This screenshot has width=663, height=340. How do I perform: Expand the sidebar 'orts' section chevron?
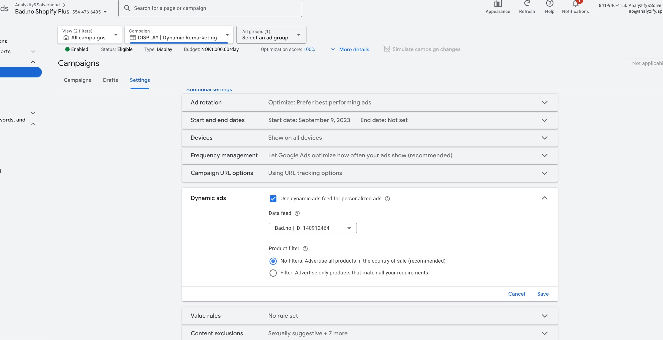33,52
